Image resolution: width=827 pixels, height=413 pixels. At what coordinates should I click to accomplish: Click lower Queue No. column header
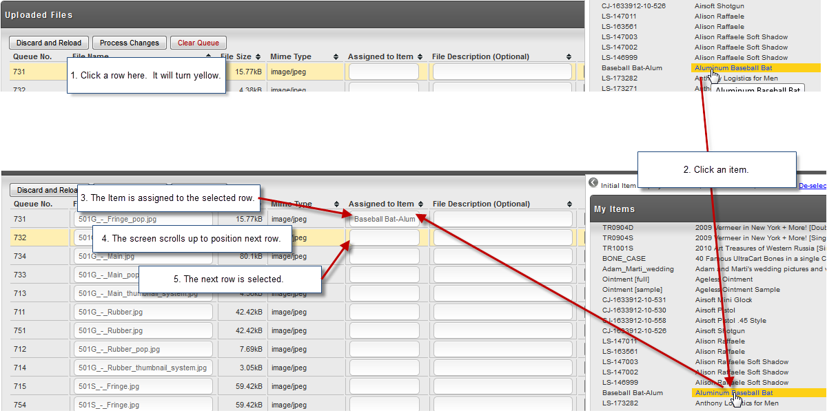(33, 204)
